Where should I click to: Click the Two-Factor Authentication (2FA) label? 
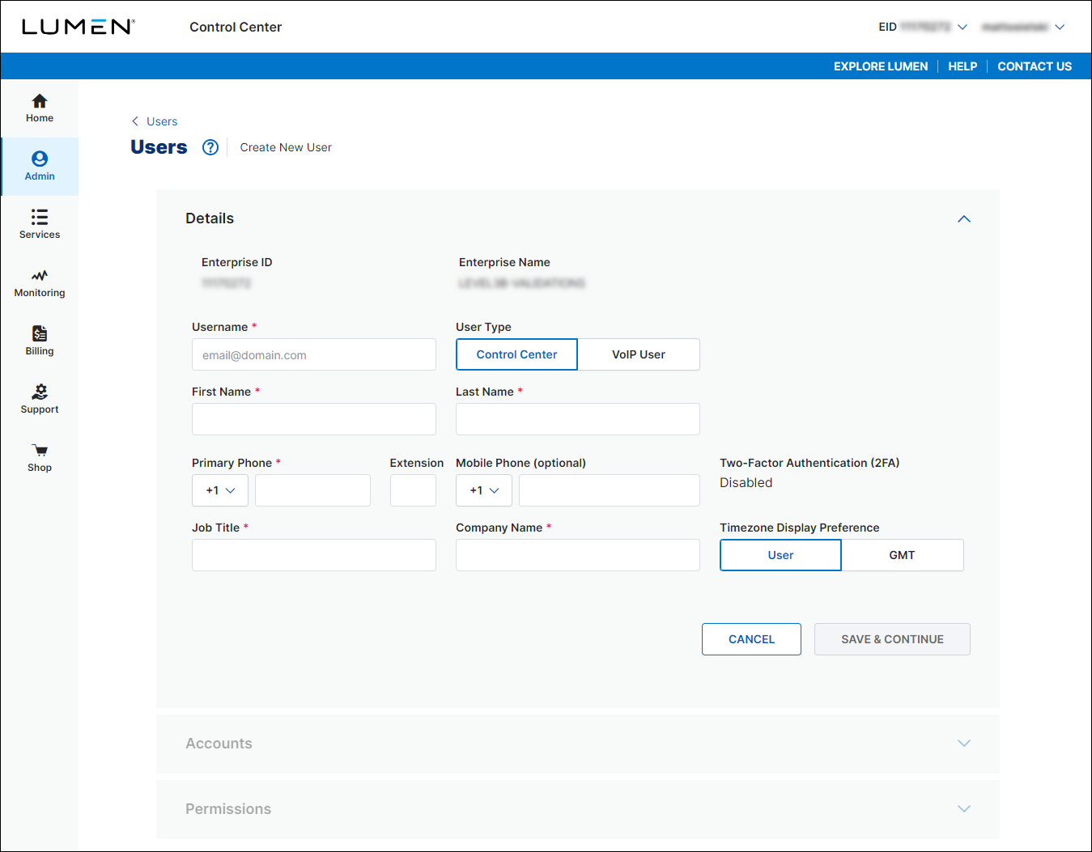809,463
